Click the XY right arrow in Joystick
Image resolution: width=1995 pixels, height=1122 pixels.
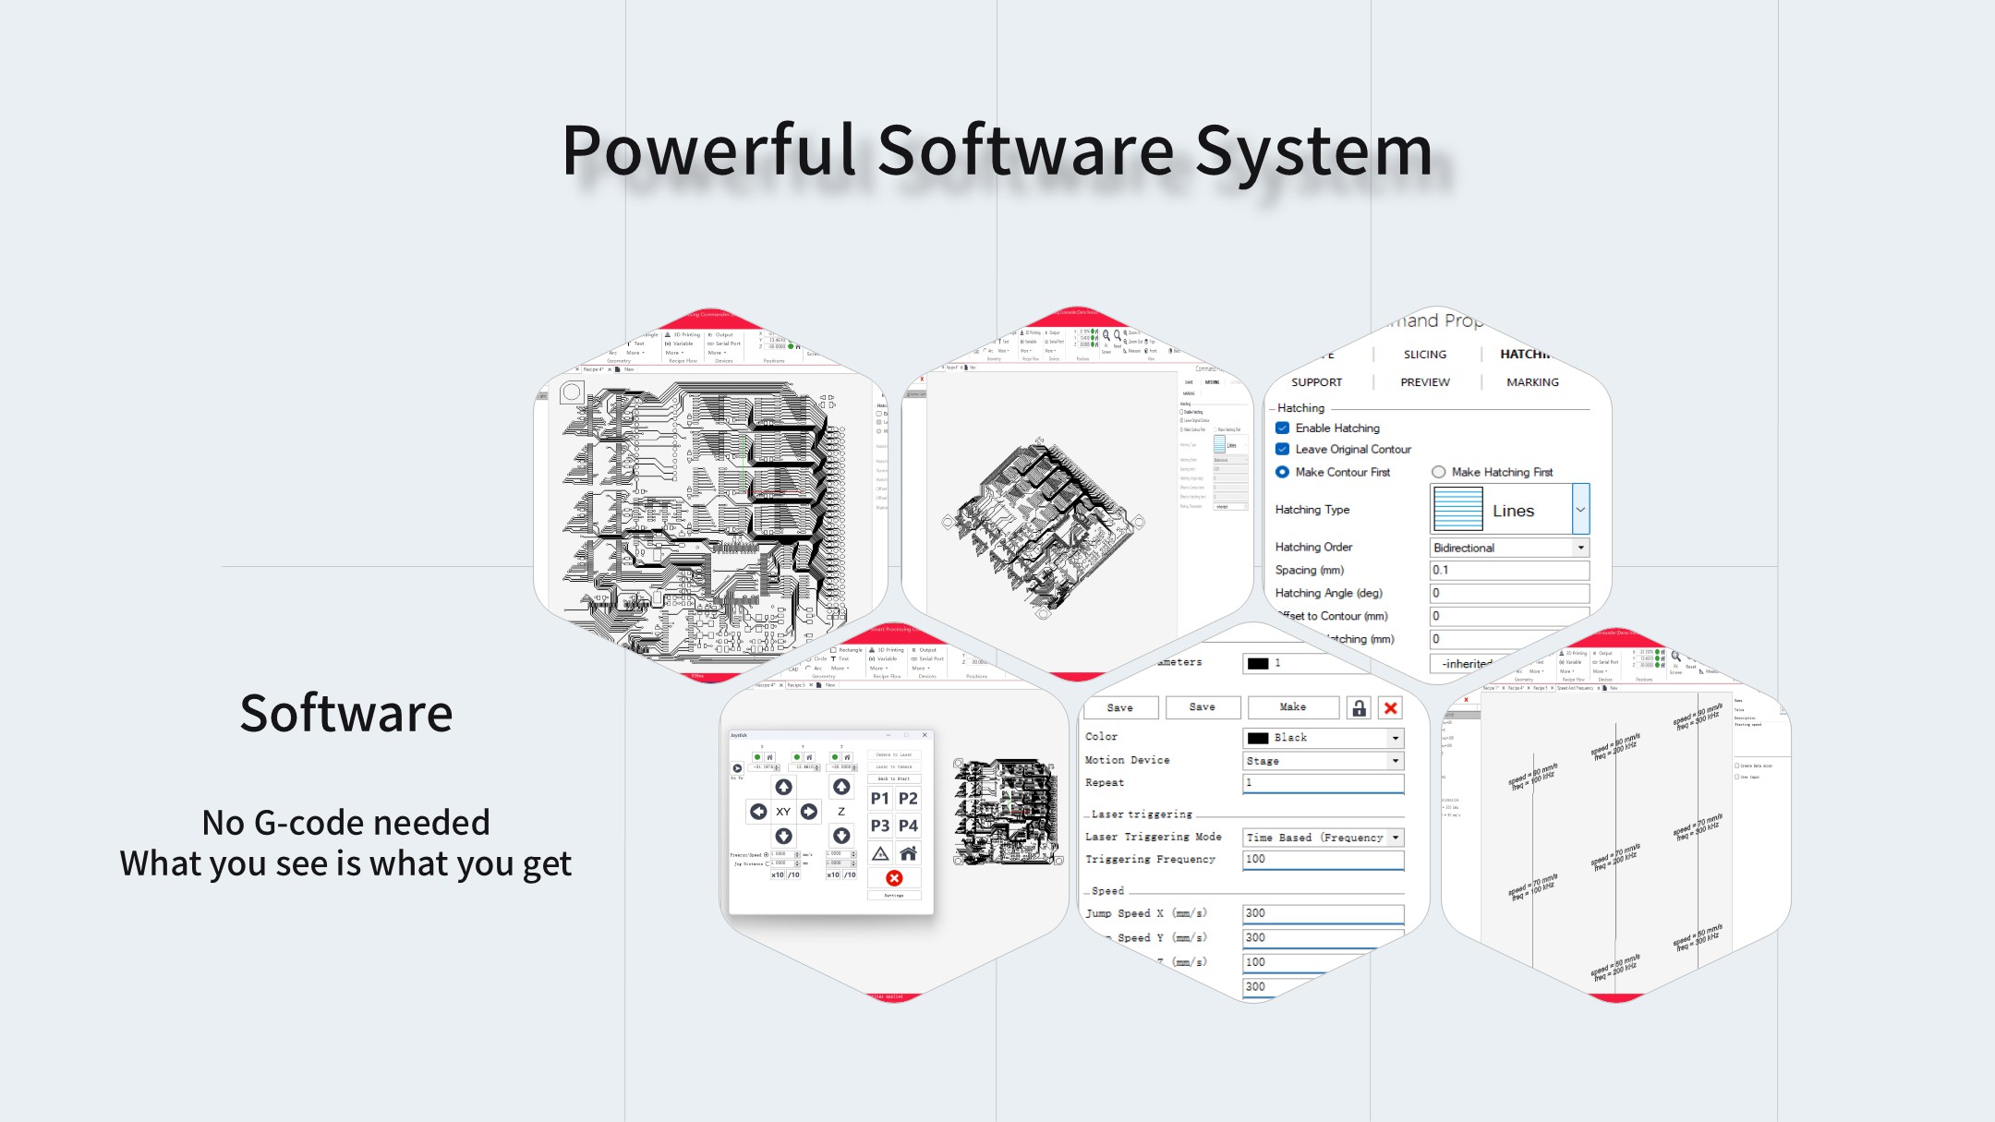tap(809, 812)
